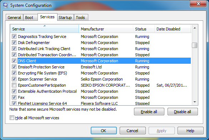Check Hide all Microsoft services

12,118
